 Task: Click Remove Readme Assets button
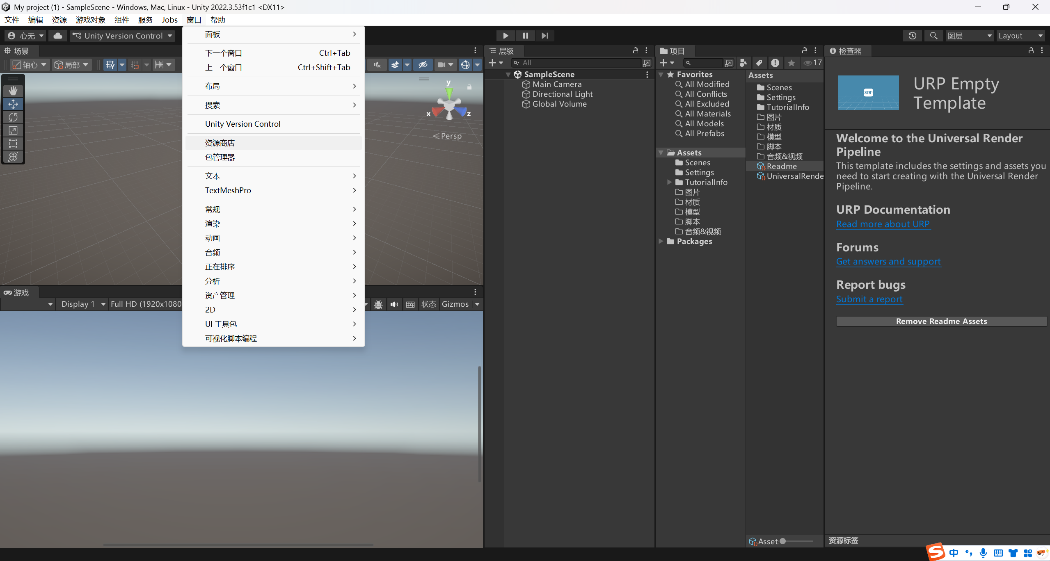pos(941,321)
